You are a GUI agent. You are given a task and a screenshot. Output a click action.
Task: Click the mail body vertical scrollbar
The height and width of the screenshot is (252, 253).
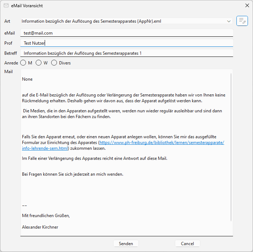pos(231,144)
